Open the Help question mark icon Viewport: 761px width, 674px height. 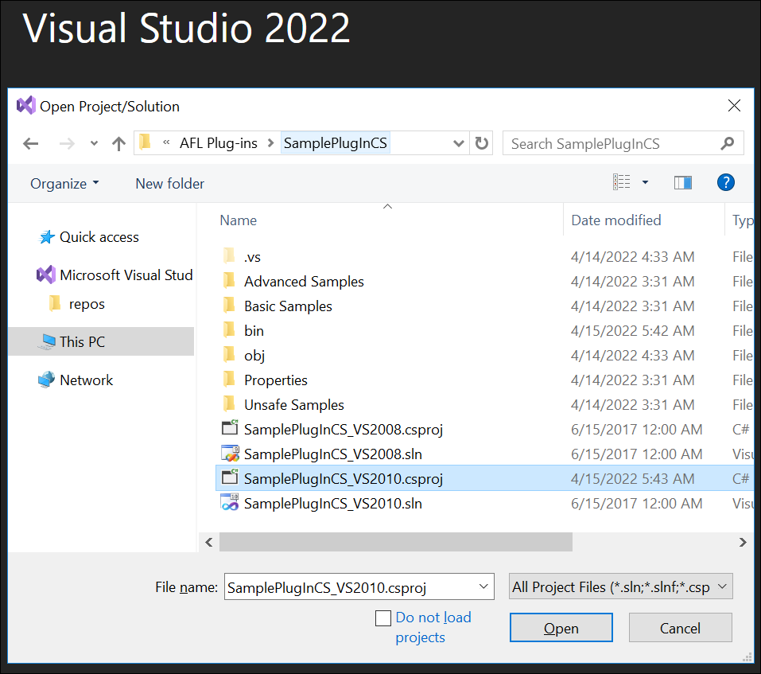click(x=725, y=183)
